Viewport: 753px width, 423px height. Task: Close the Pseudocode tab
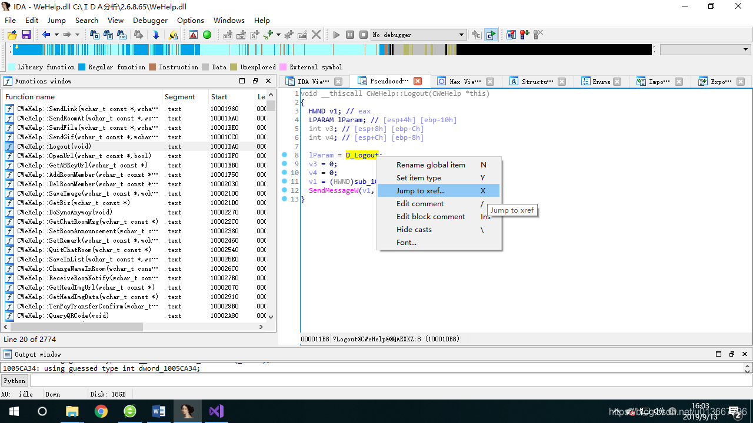418,81
